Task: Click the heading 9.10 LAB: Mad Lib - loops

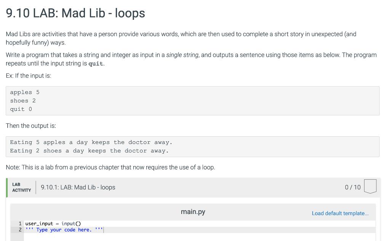Action: point(75,13)
